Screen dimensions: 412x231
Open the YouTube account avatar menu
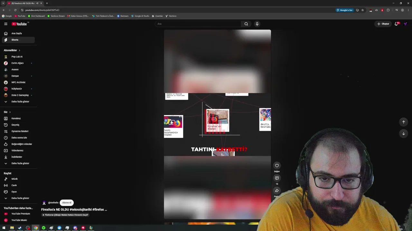tap(406, 24)
